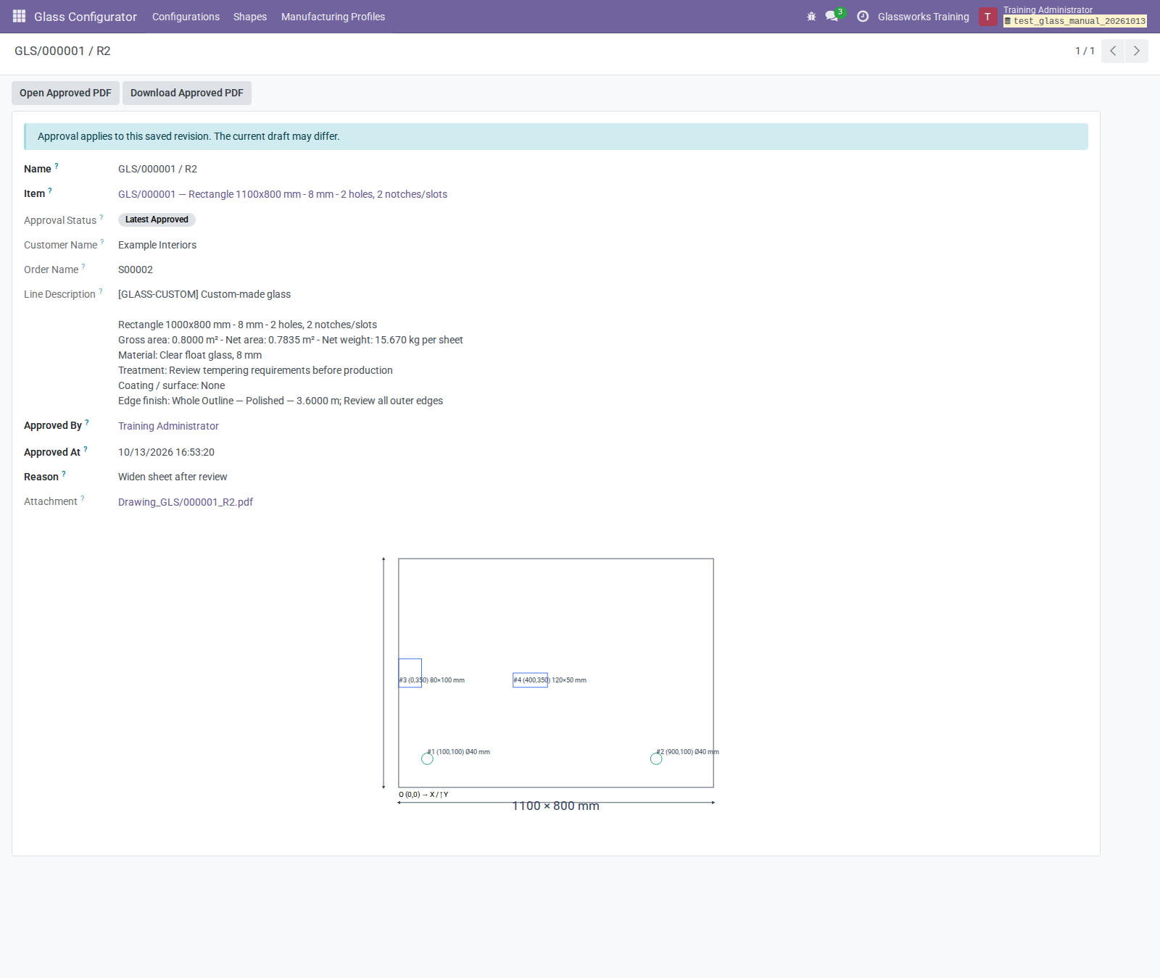Open the activities clock icon

[x=863, y=17]
